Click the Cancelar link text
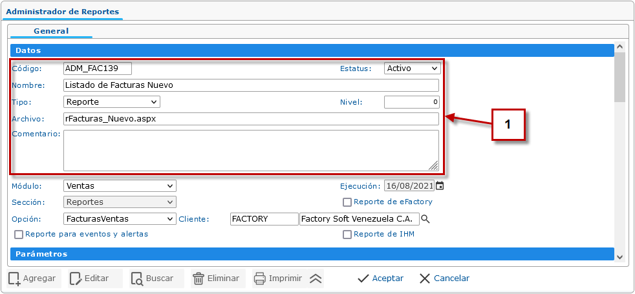The width and height of the screenshot is (635, 294). coord(451,278)
